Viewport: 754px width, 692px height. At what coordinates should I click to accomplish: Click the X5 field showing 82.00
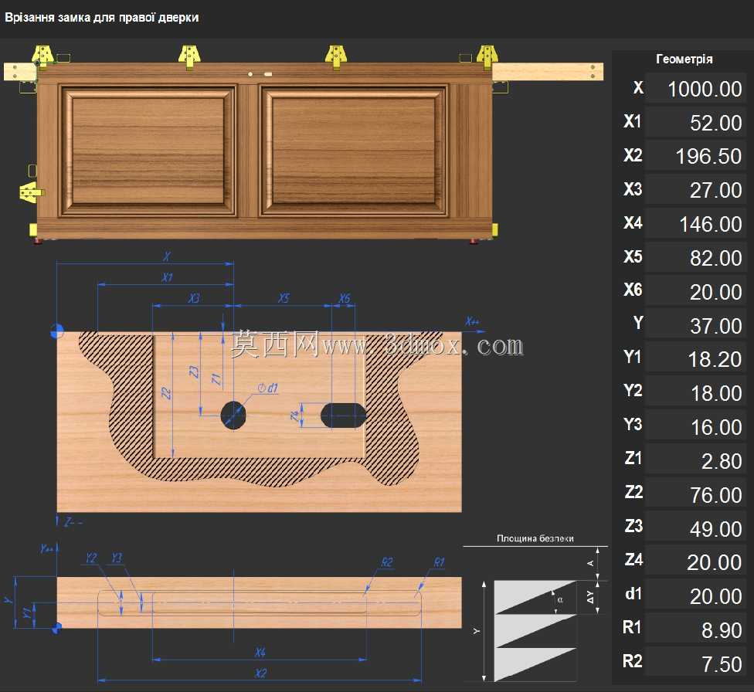pos(695,258)
